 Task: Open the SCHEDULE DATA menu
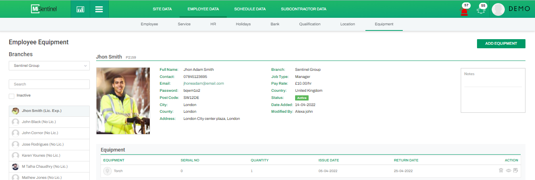pyautogui.click(x=250, y=9)
